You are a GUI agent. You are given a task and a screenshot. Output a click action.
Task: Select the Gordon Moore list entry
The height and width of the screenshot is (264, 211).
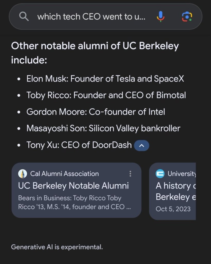(x=96, y=112)
